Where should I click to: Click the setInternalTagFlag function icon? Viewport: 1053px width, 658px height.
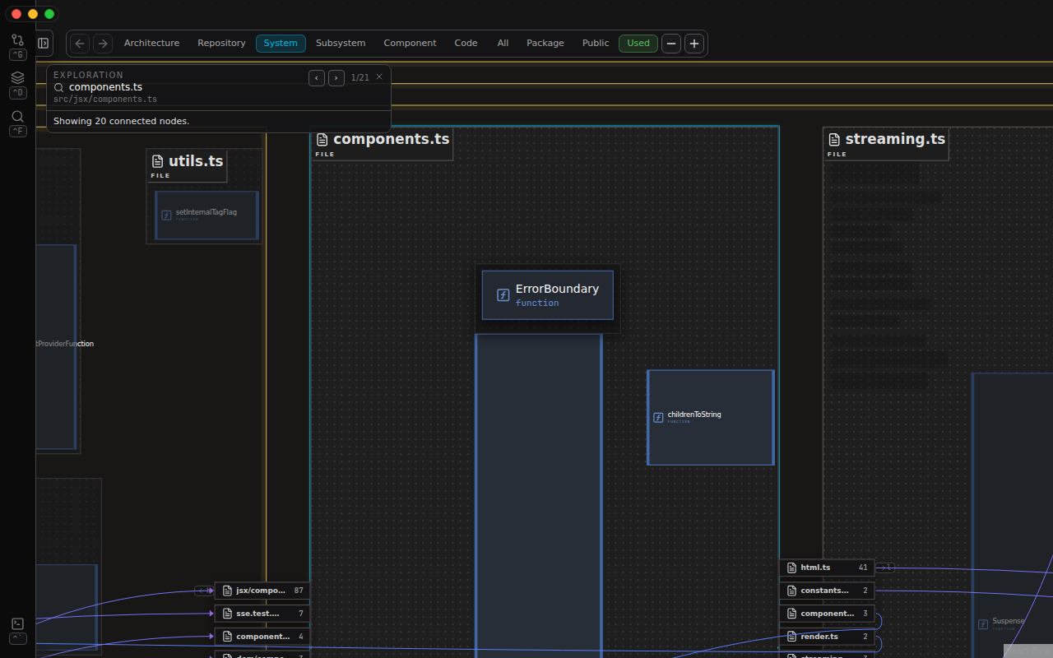pos(166,215)
